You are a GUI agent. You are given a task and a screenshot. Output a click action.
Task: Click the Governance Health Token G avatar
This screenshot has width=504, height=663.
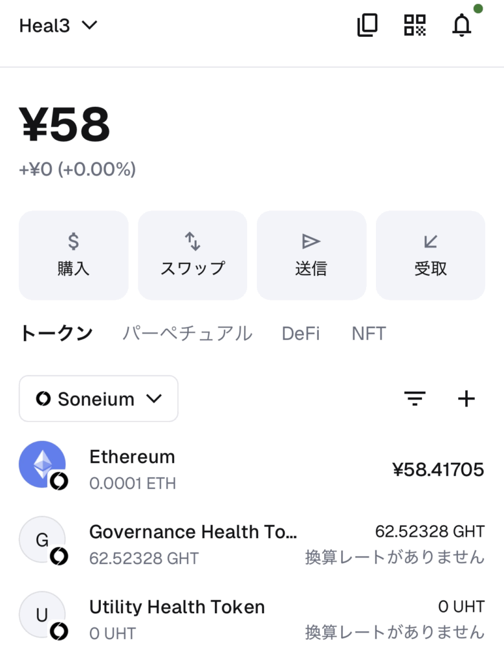pos(43,540)
